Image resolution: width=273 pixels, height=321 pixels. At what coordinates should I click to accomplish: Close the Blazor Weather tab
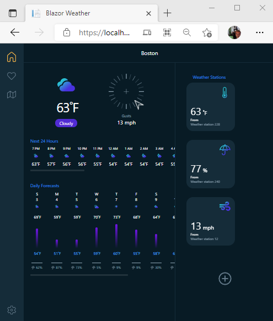[x=148, y=14]
